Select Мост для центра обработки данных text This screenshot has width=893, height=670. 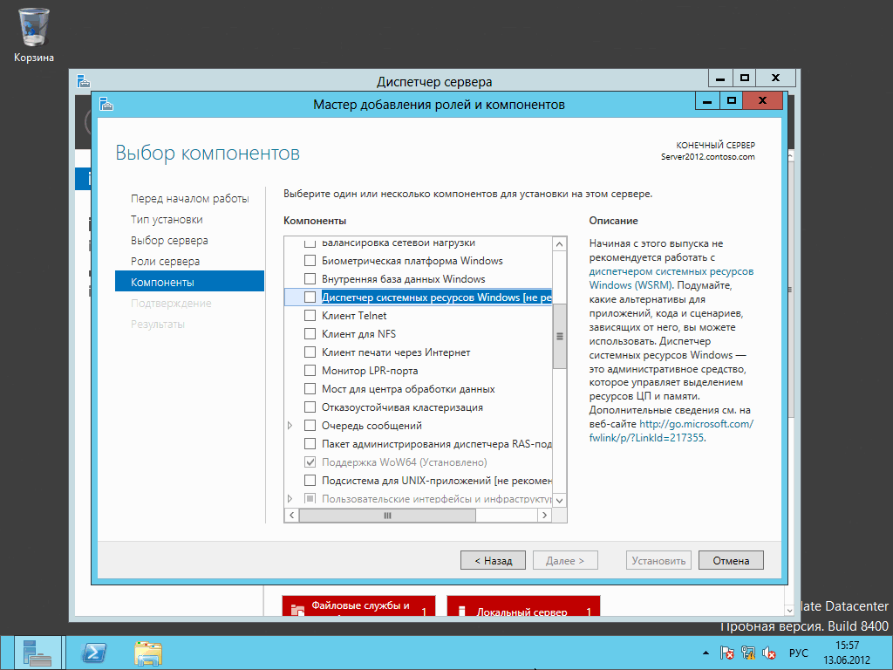pyautogui.click(x=408, y=389)
